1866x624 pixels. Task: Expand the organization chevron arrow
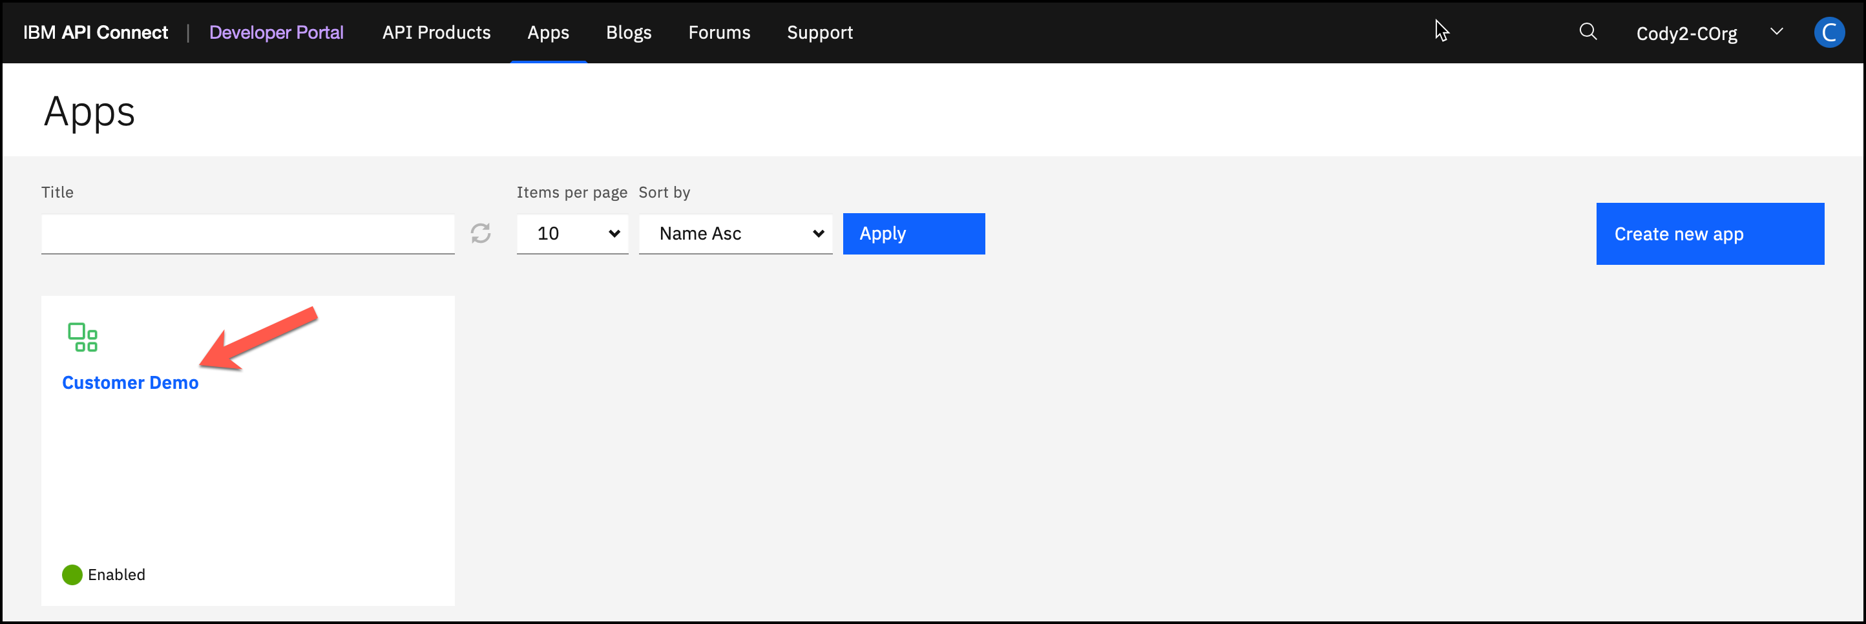pos(1776,32)
